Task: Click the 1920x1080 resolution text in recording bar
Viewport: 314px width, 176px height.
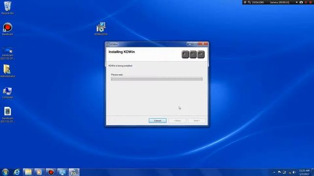Action: 258,2
